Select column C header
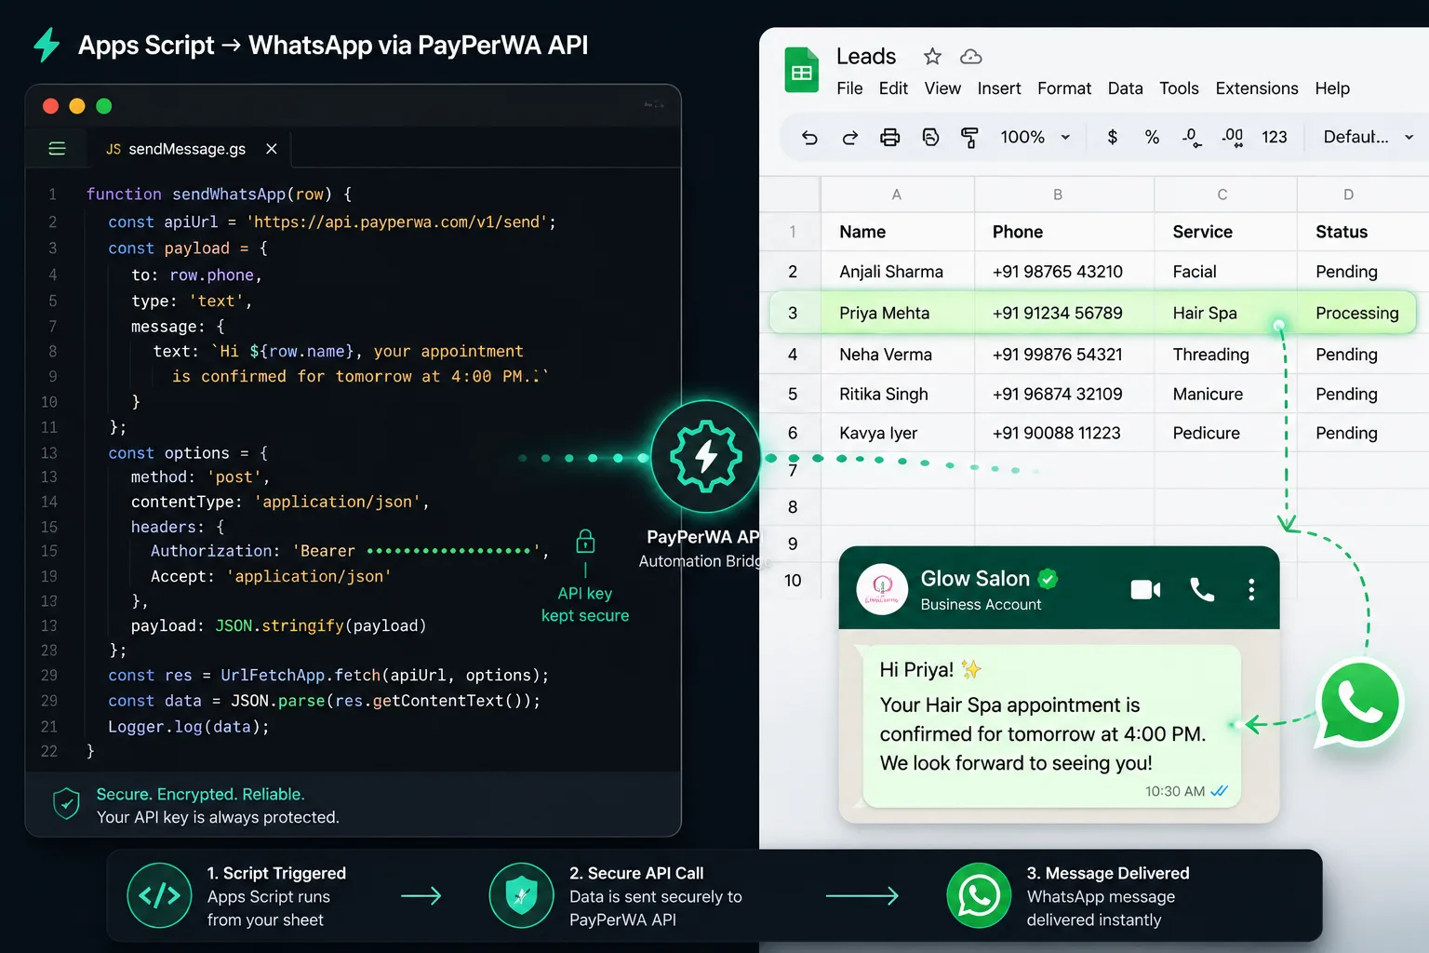Viewport: 1429px width, 953px height. click(1222, 195)
